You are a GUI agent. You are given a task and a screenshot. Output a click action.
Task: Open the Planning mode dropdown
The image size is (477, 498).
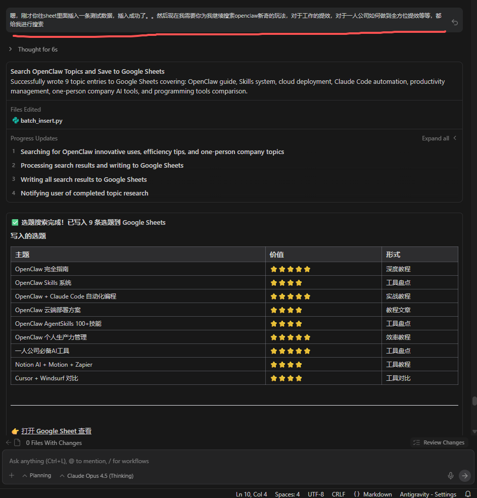(x=36, y=475)
